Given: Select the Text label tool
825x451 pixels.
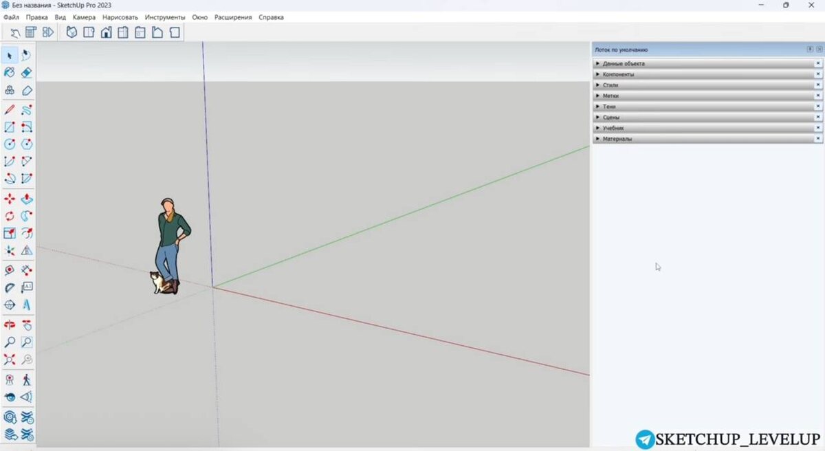Looking at the screenshot, I should pyautogui.click(x=26, y=287).
